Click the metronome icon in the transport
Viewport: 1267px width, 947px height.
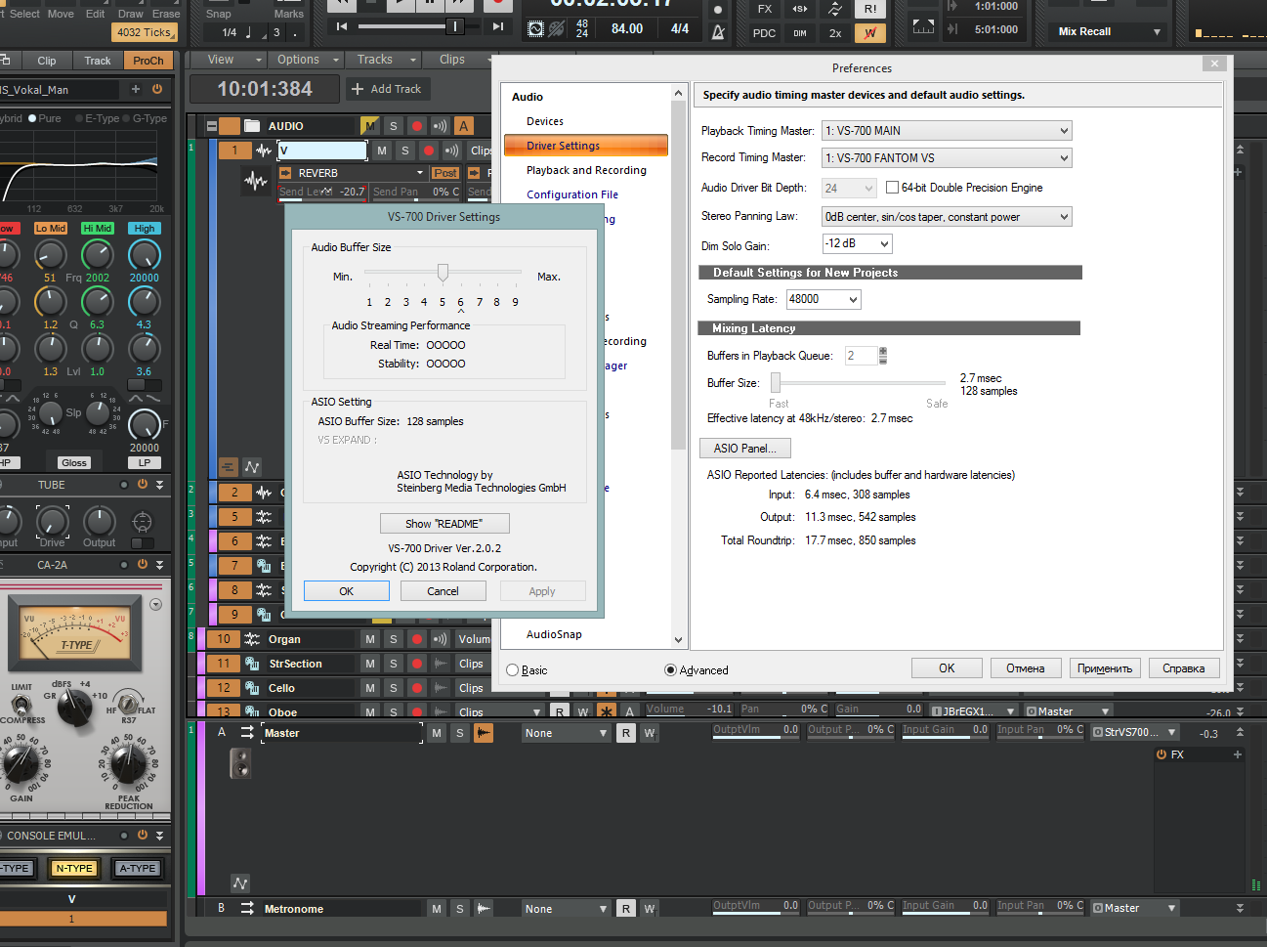coord(718,31)
